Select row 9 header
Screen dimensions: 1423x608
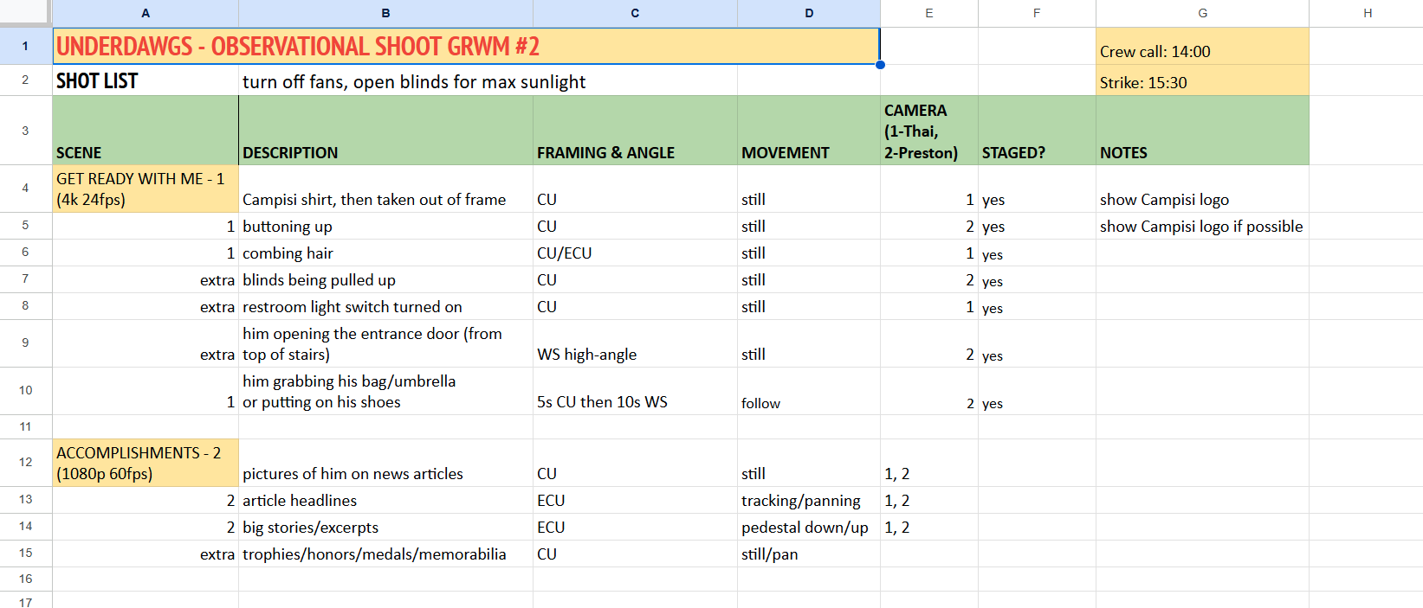click(x=26, y=343)
